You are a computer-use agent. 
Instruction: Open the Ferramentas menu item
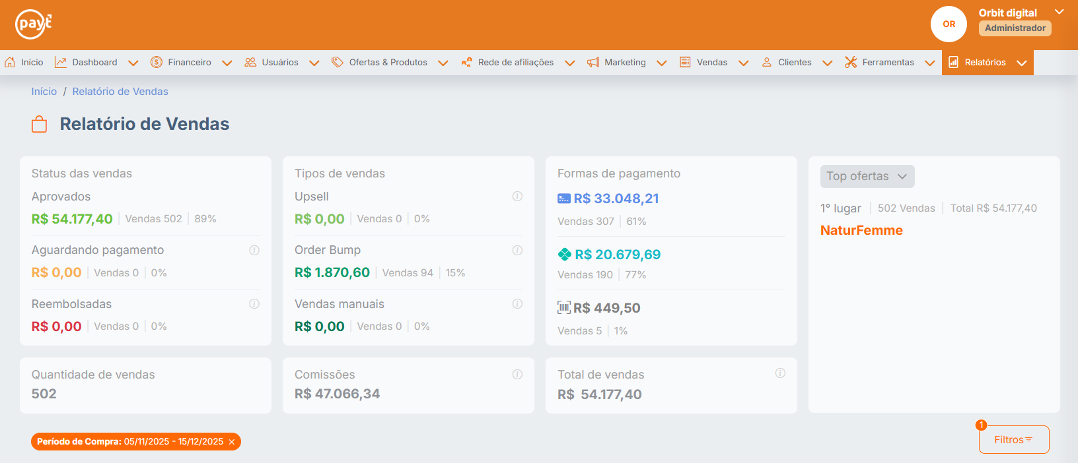click(x=890, y=62)
